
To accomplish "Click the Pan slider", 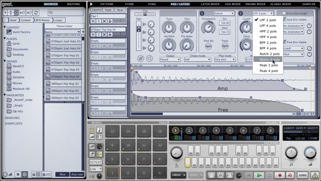I will coord(145,14).
